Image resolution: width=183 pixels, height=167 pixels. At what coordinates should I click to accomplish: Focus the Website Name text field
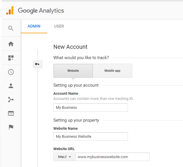91,137
